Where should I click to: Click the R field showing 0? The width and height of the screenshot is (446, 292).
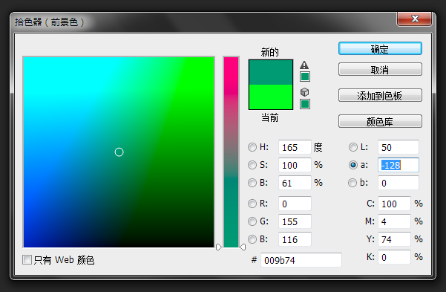click(295, 204)
